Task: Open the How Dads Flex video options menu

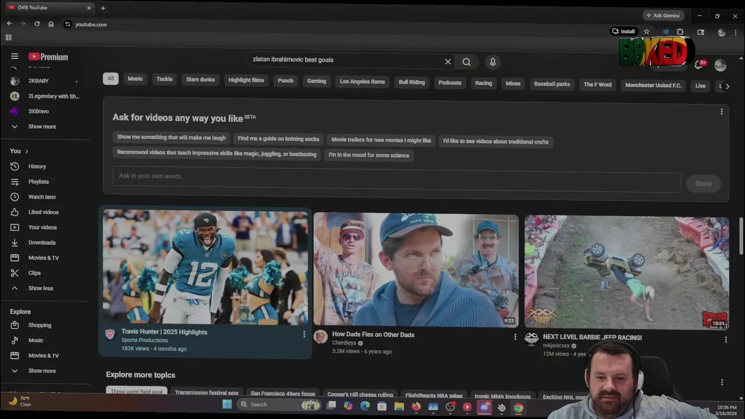Action: pos(515,336)
